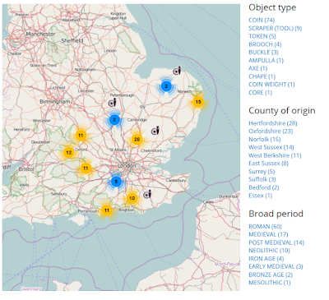Filter by TOKEN (5) object type
329x300 pixels.
262,36
